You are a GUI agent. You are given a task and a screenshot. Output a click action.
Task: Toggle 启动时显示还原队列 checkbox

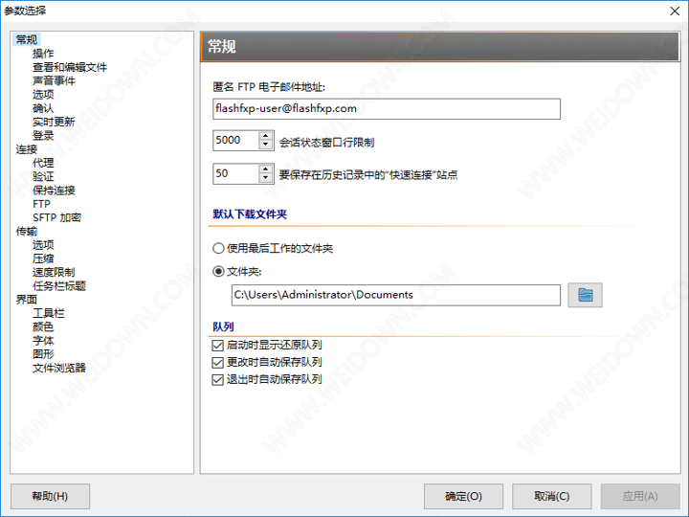click(x=218, y=346)
